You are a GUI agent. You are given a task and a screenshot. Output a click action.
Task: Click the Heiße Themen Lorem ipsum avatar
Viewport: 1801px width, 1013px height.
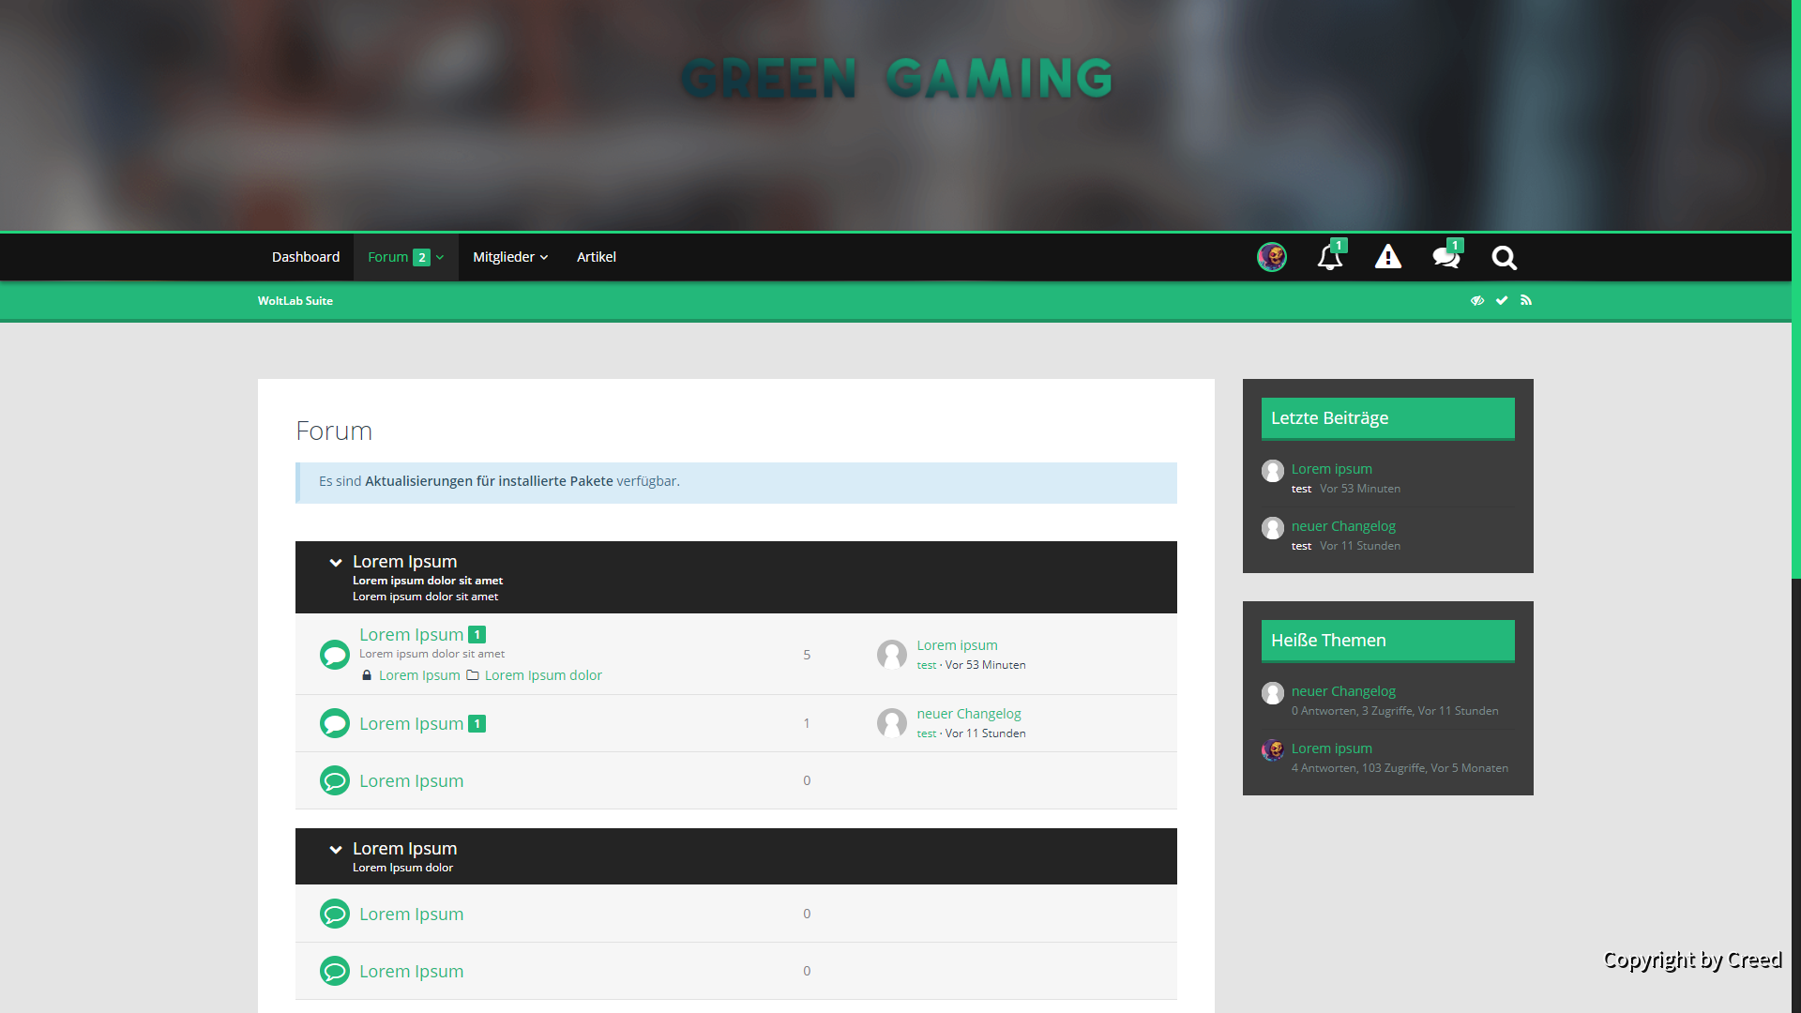tap(1273, 750)
